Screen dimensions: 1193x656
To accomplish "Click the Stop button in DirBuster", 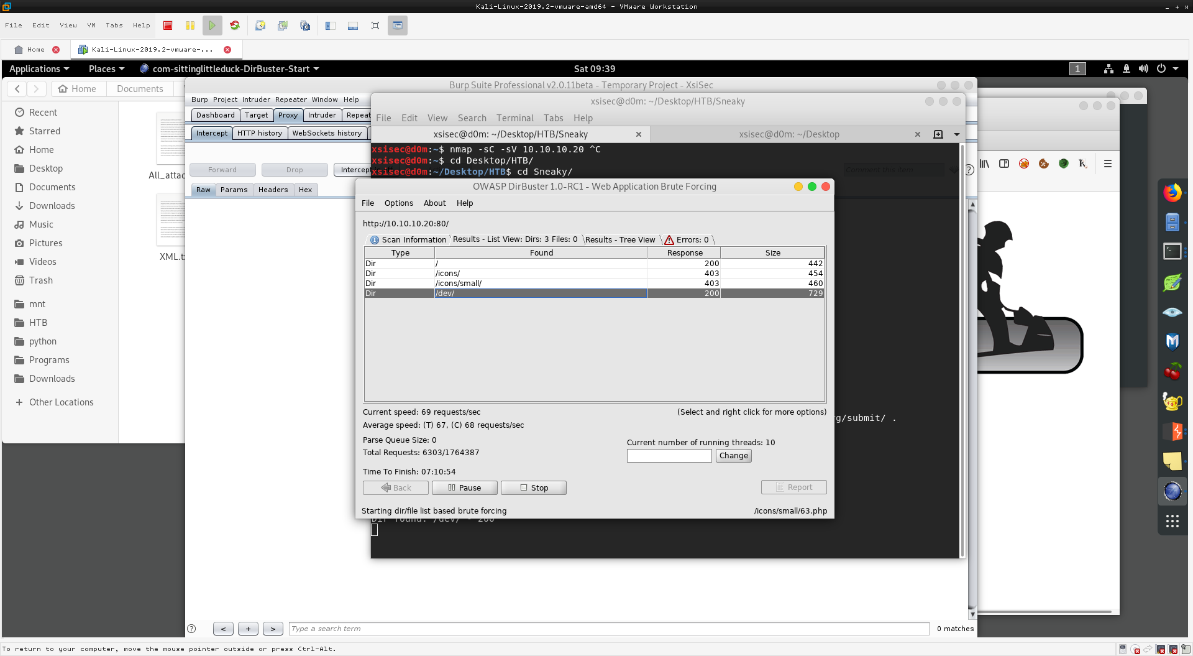I will click(534, 487).
